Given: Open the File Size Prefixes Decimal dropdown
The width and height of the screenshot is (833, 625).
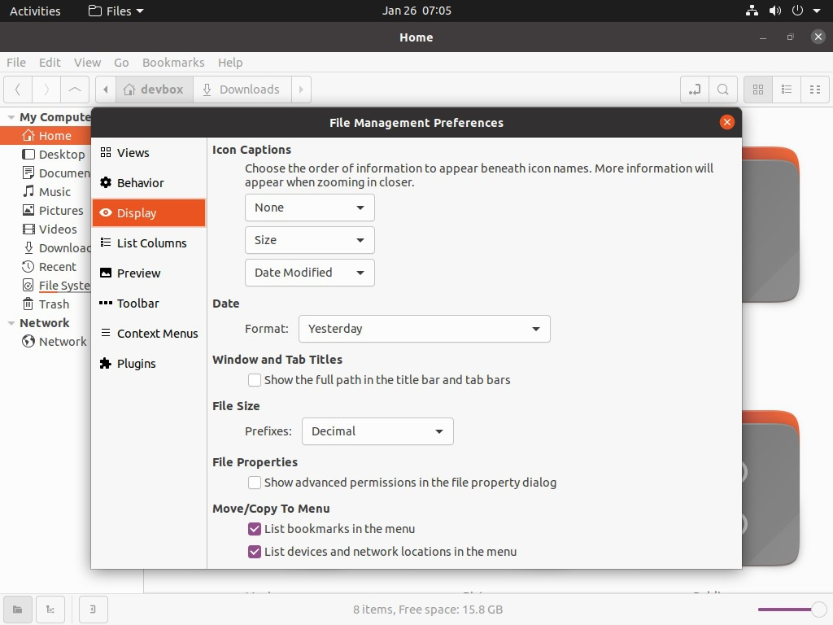Looking at the screenshot, I should click(x=377, y=431).
